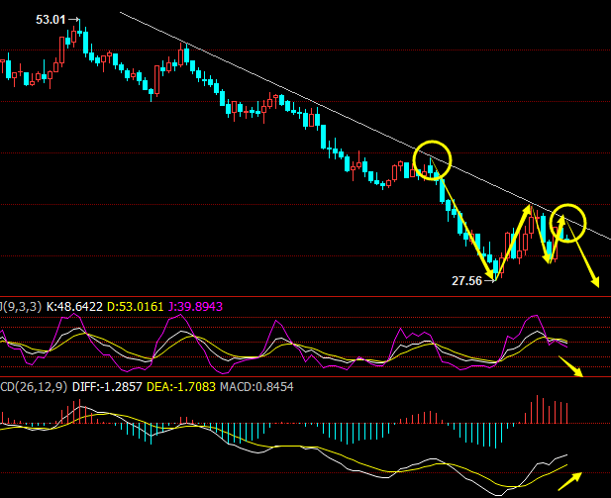Select the magenta J:39.8943 value
Screen dimensions: 611x498
[195, 306]
